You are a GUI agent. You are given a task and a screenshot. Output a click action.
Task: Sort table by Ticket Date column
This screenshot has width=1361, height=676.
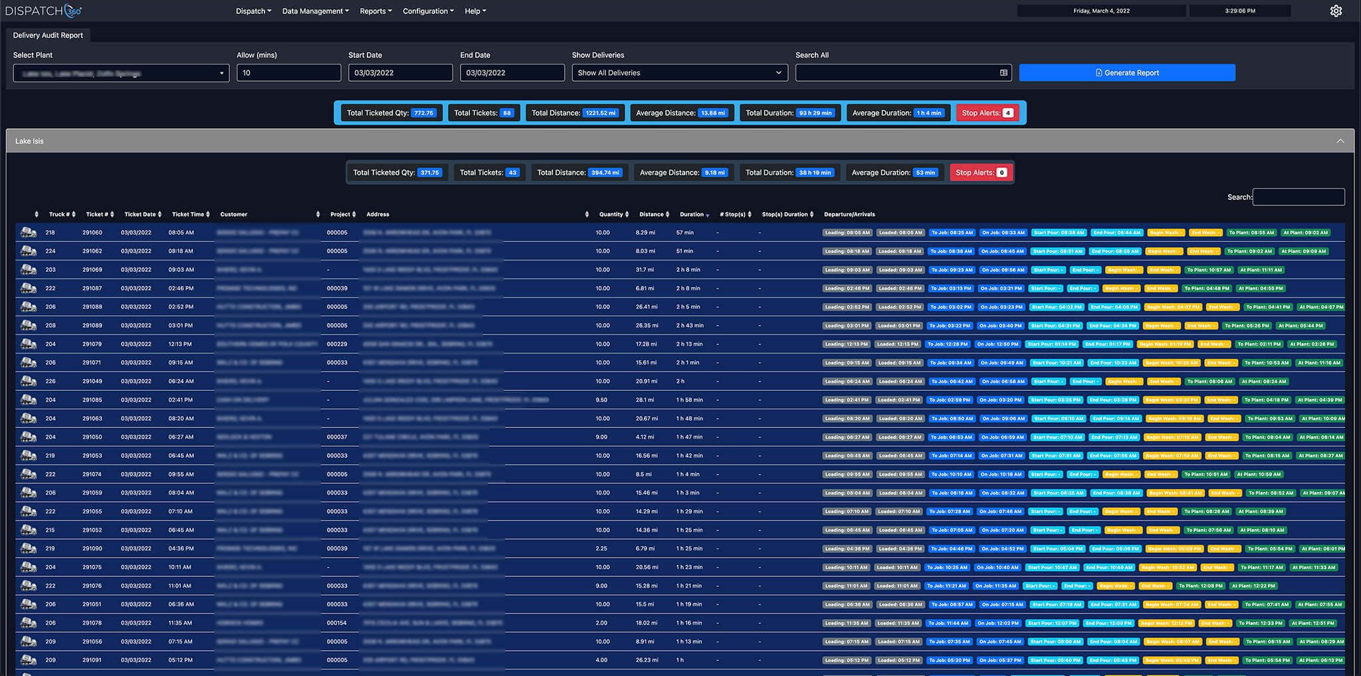click(x=143, y=215)
